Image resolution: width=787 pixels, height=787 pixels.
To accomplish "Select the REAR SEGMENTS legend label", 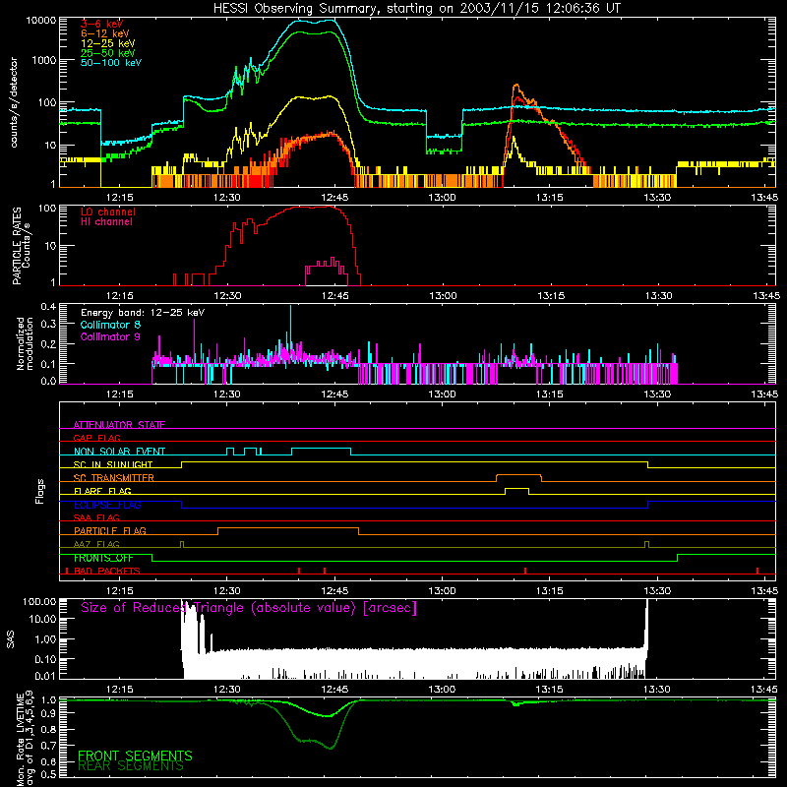I will pos(131,766).
